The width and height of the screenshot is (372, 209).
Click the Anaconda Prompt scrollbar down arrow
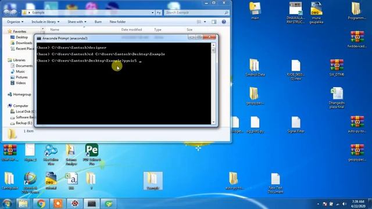pos(213,122)
